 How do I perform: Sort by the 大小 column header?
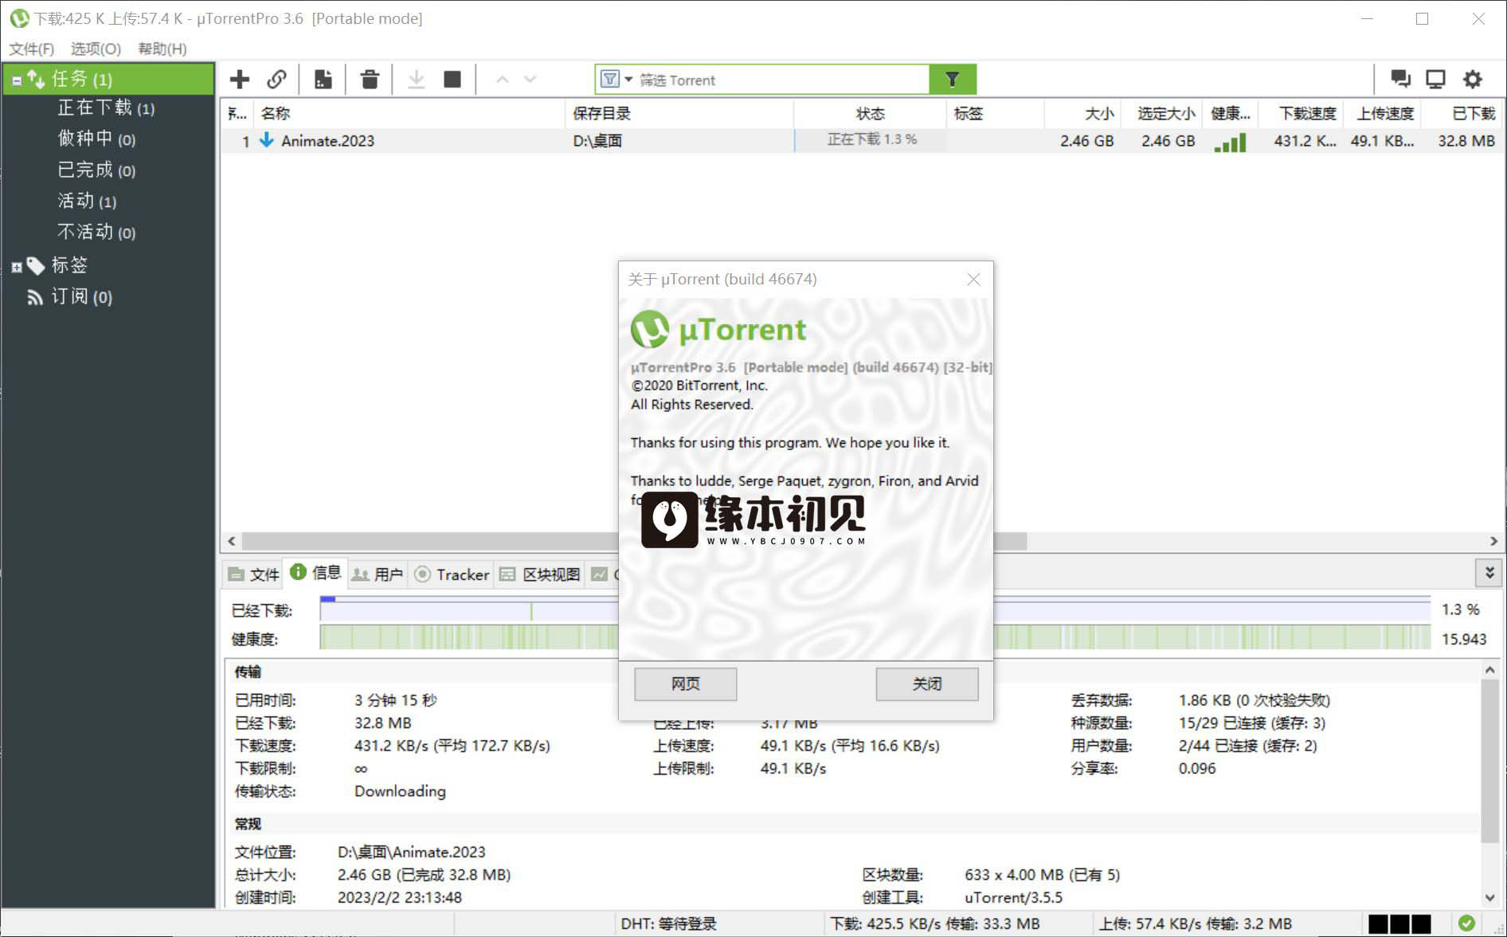pyautogui.click(x=1083, y=113)
